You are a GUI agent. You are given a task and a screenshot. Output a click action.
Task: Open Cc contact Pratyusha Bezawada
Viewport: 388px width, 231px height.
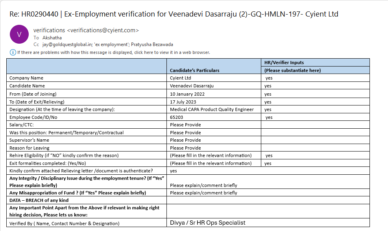[151, 44]
